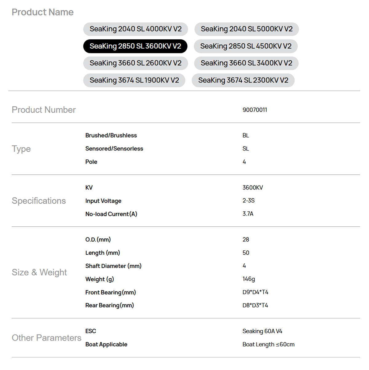The width and height of the screenshot is (369, 370).
Task: Click the Size & Weight section heading
Action: [x=39, y=273]
